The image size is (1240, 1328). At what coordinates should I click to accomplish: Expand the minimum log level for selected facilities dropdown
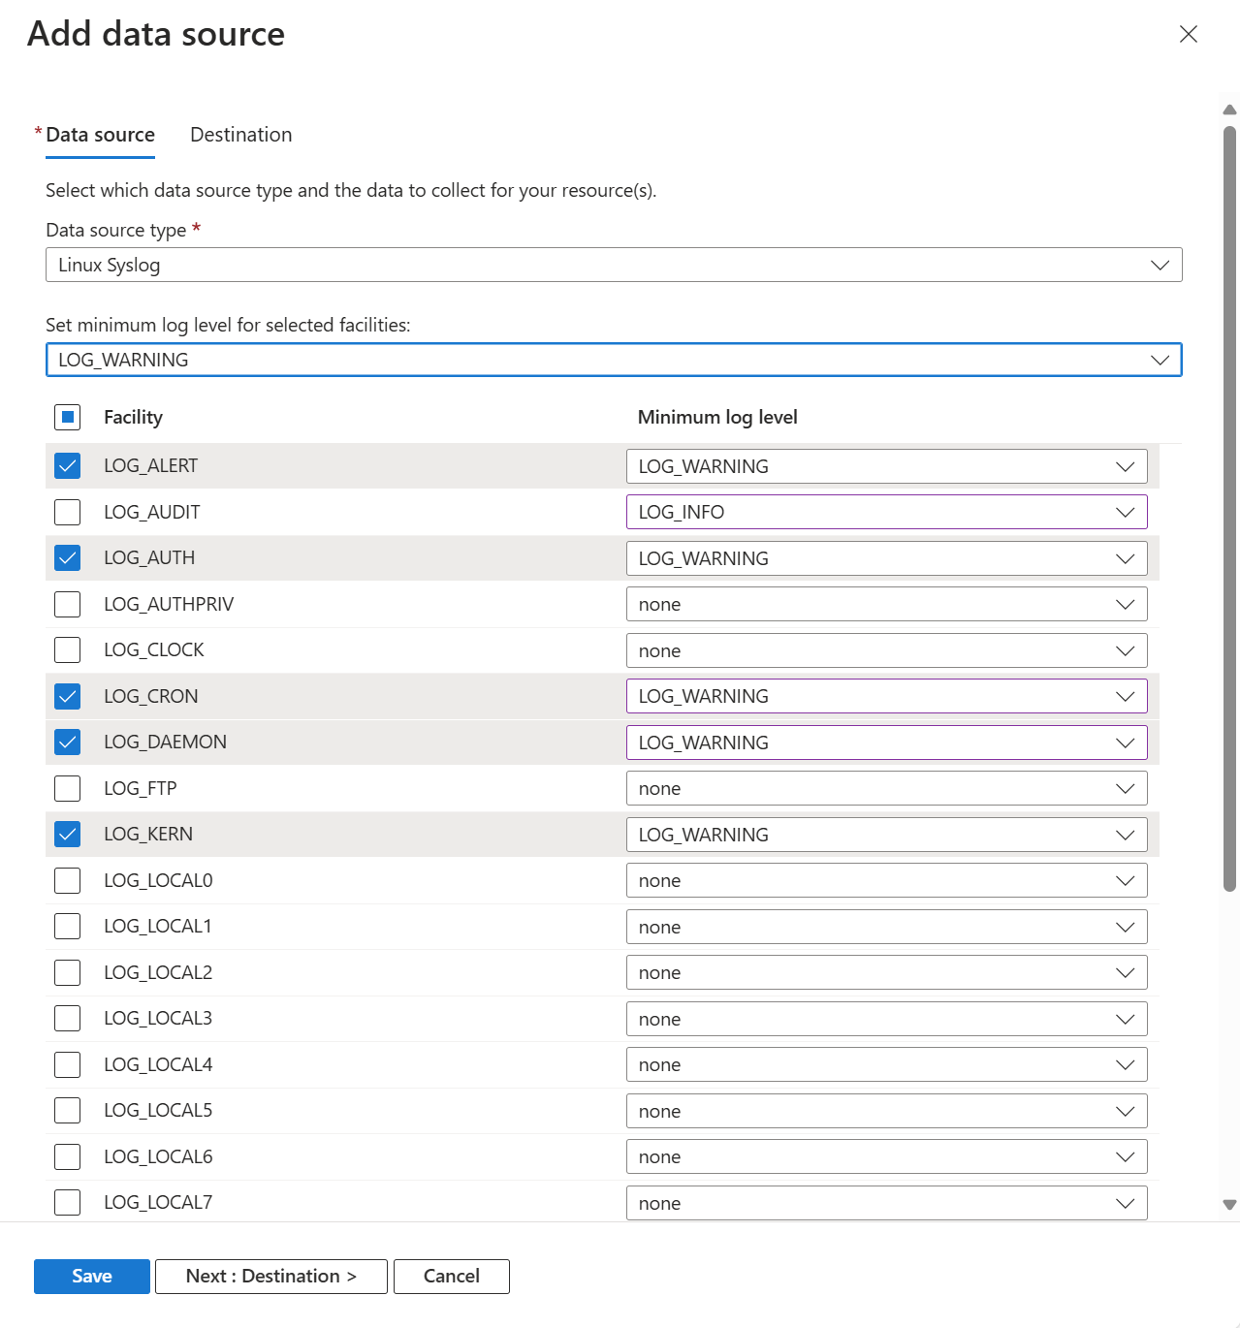coord(613,360)
